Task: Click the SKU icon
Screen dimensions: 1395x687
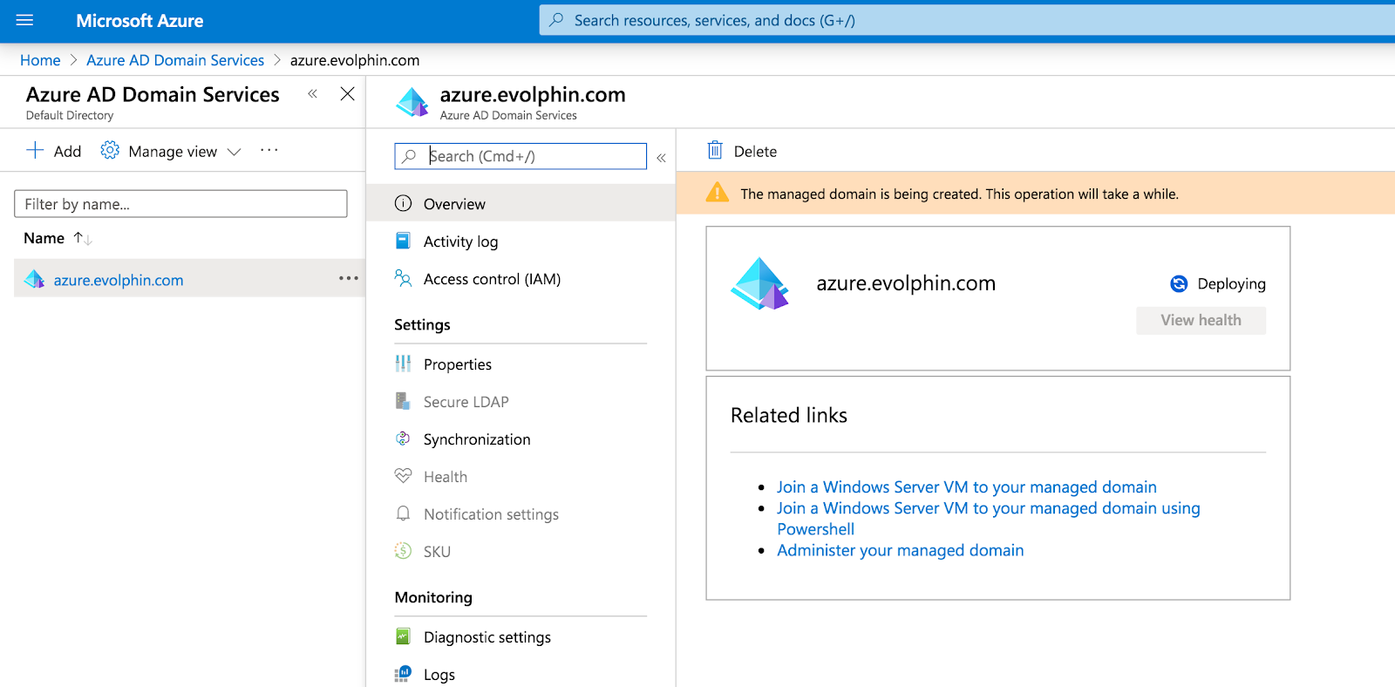Action: [403, 551]
